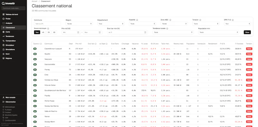Screen dimensions: 258x127
Task: Open the Carte map view
Action: (8, 32)
